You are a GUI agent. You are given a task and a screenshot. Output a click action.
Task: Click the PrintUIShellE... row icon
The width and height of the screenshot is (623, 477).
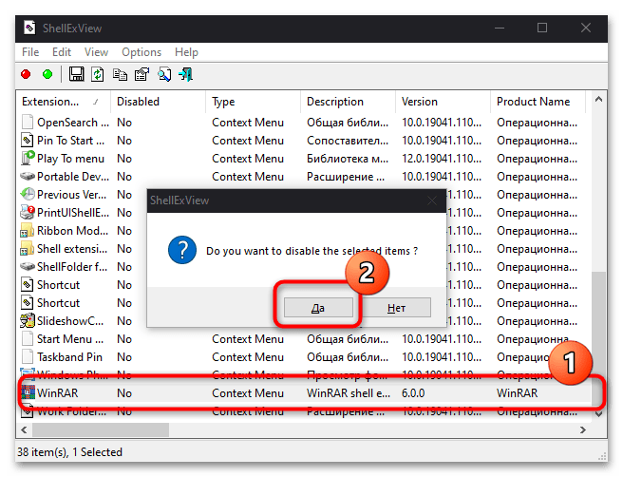[28, 212]
